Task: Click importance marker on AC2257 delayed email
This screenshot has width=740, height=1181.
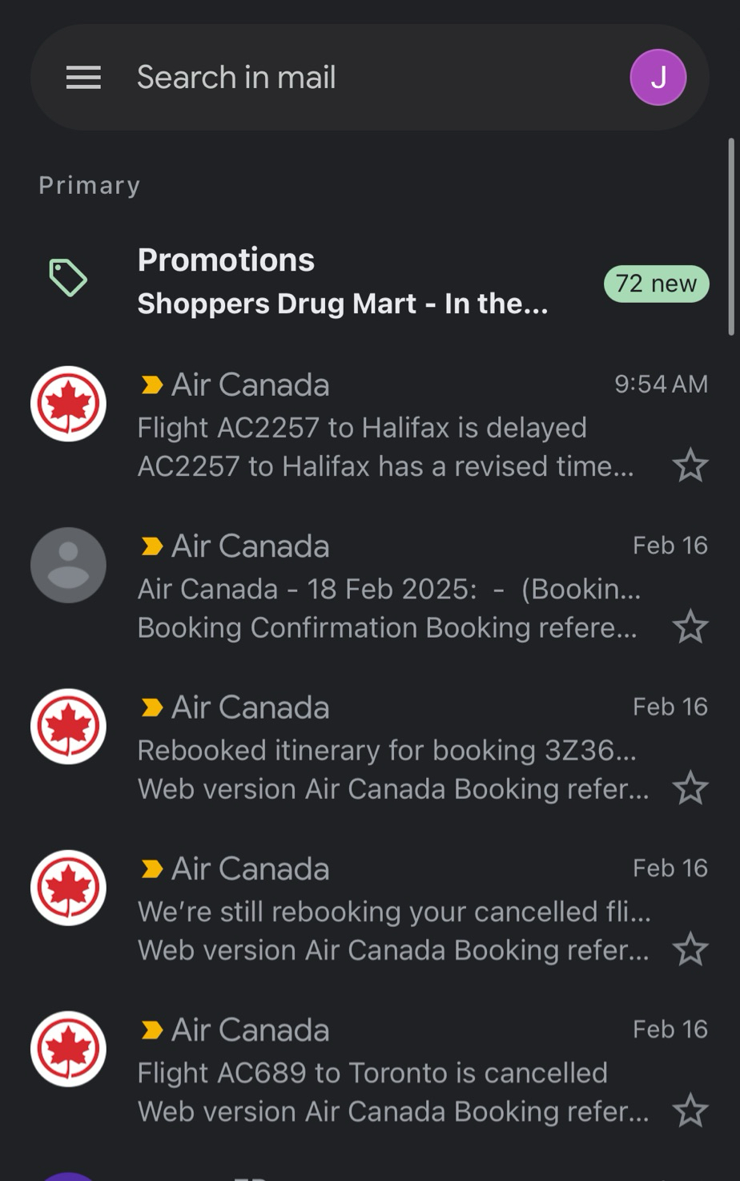Action: (151, 385)
